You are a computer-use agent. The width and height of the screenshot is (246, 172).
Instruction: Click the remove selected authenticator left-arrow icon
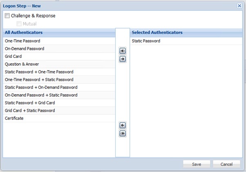pyautogui.click(x=123, y=125)
